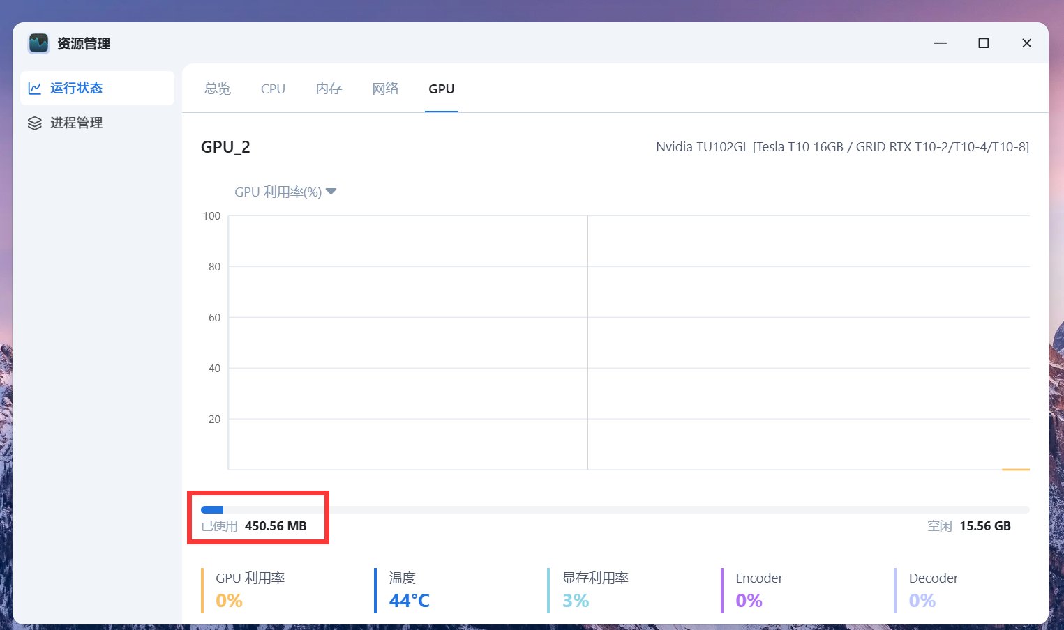The height and width of the screenshot is (630, 1064).
Task: Click the GPU_2 heading
Action: (225, 147)
